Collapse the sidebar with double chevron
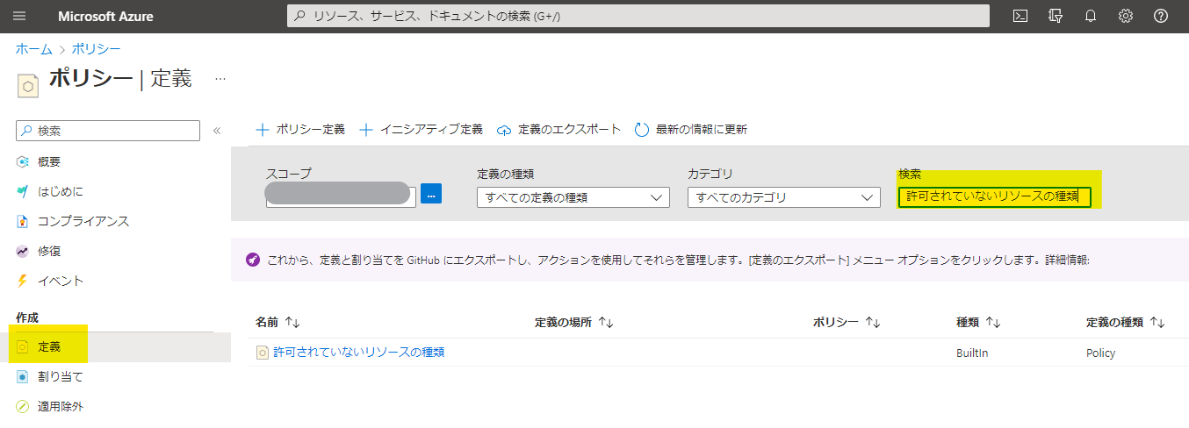The width and height of the screenshot is (1189, 428). pos(217,131)
